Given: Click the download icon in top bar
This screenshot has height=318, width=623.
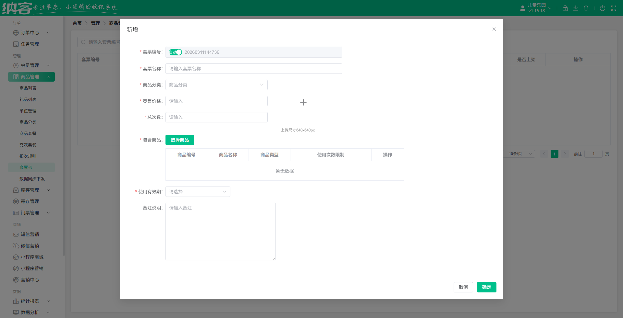Looking at the screenshot, I should 575,8.
